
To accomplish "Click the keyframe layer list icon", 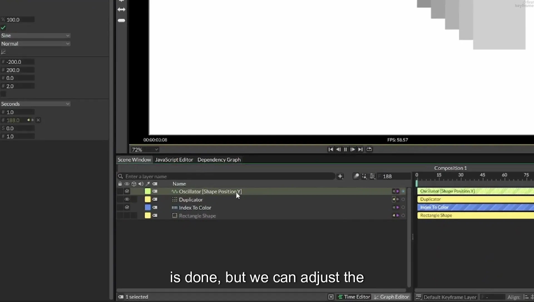I will (x=418, y=297).
